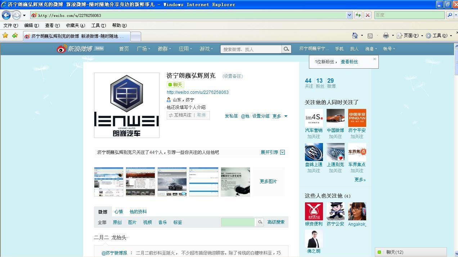458x257 pixels.
Task: Filter by 原创 posts
Action: [x=117, y=222]
